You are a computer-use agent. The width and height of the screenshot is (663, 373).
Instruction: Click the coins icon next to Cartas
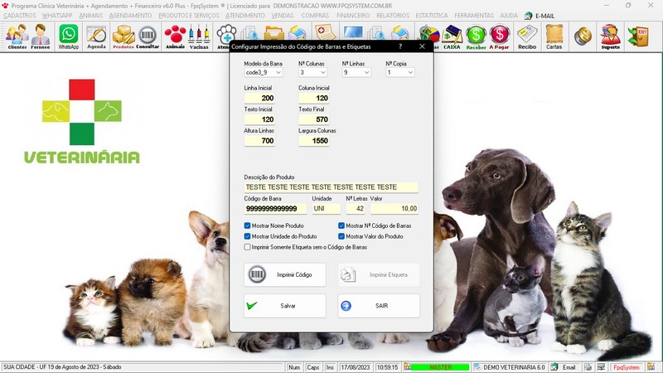(583, 36)
